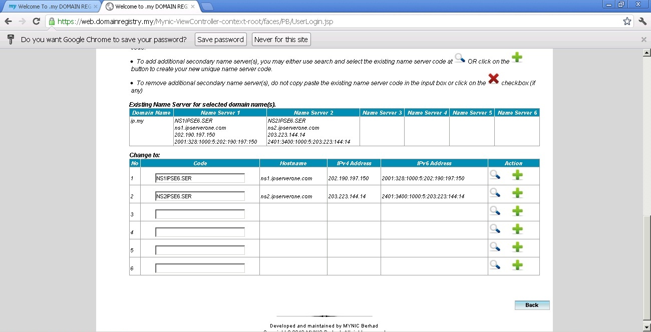Image resolution: width=651 pixels, height=332 pixels.
Task: Click IPv6 '2001:328:1000:5:202:190:197:150' in Change table
Action: point(423,178)
